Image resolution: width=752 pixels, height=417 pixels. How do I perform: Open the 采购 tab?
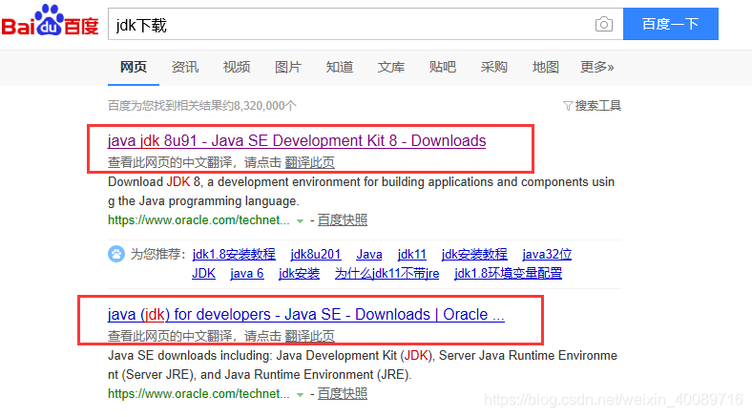coord(494,67)
